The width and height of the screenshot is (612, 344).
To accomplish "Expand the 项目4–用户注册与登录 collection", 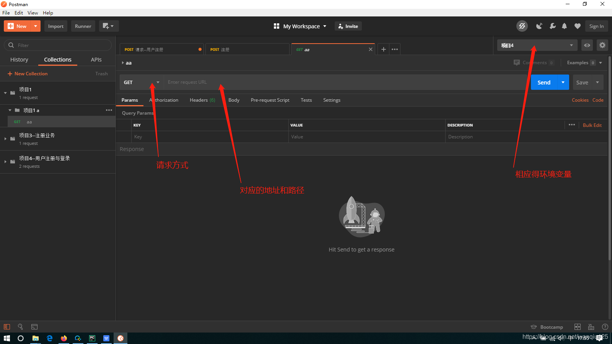I will coord(5,162).
